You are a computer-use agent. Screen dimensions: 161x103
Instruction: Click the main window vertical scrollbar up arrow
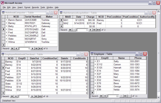click(x=159, y=11)
